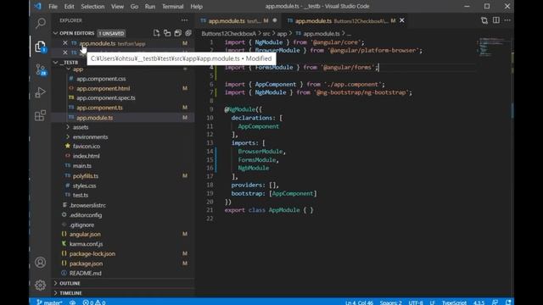The width and height of the screenshot is (543, 305).
Task: Click the VS Code logo in title bar
Action: point(37,6)
